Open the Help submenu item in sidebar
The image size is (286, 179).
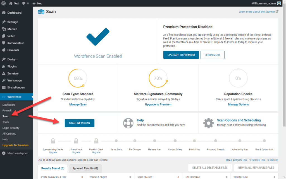point(5,140)
